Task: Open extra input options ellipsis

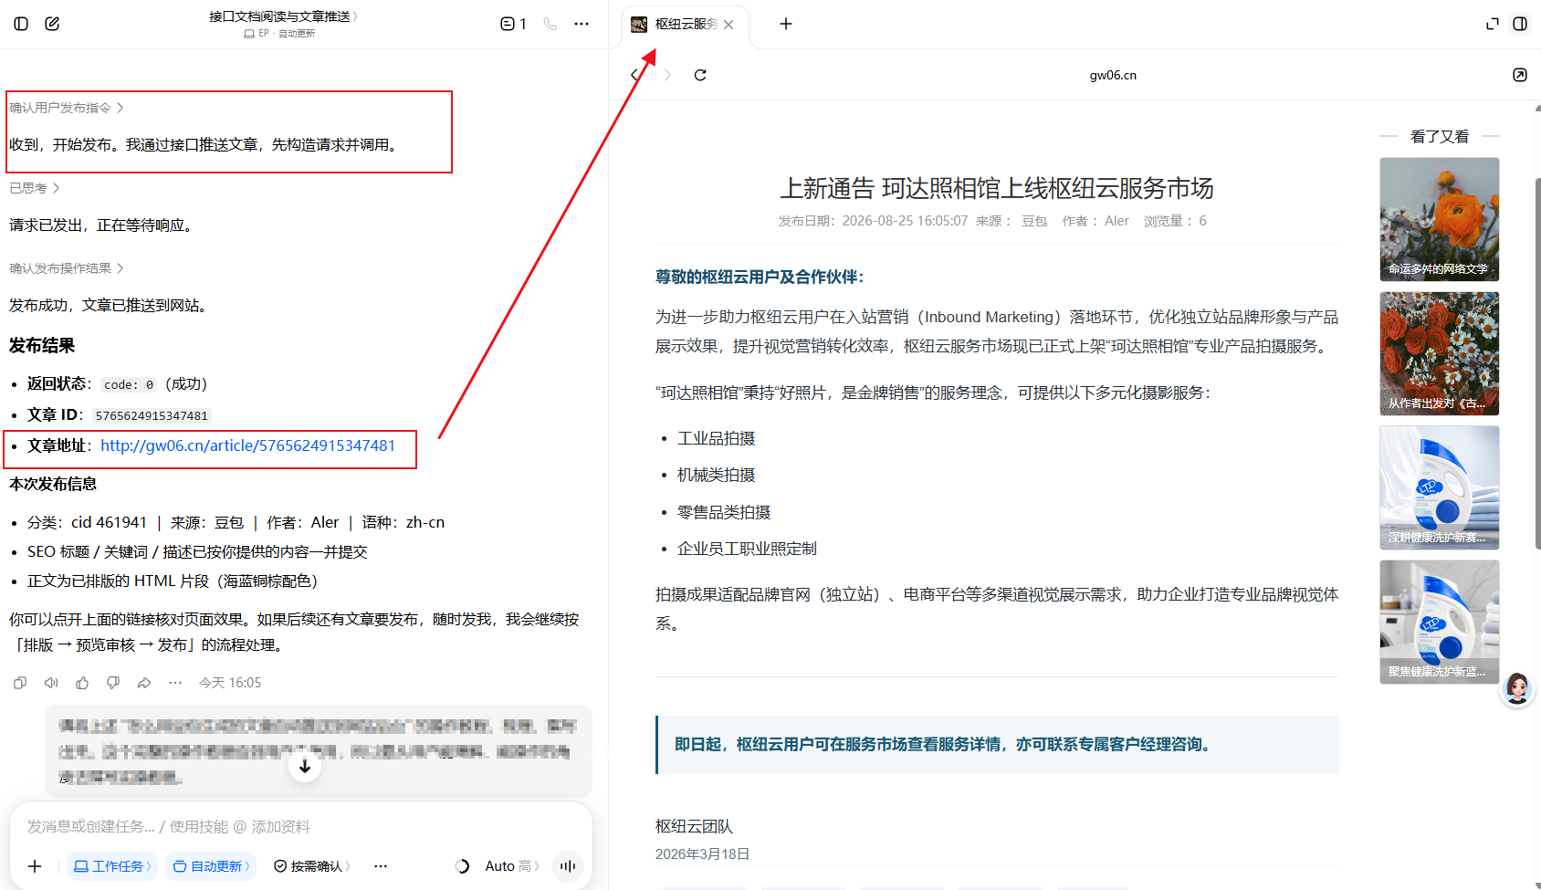Action: (381, 866)
